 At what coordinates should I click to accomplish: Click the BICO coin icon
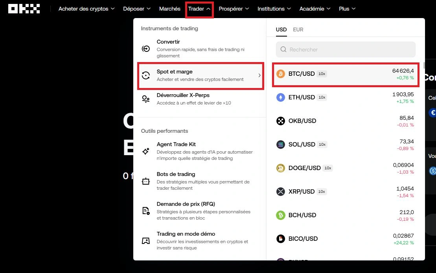281,239
